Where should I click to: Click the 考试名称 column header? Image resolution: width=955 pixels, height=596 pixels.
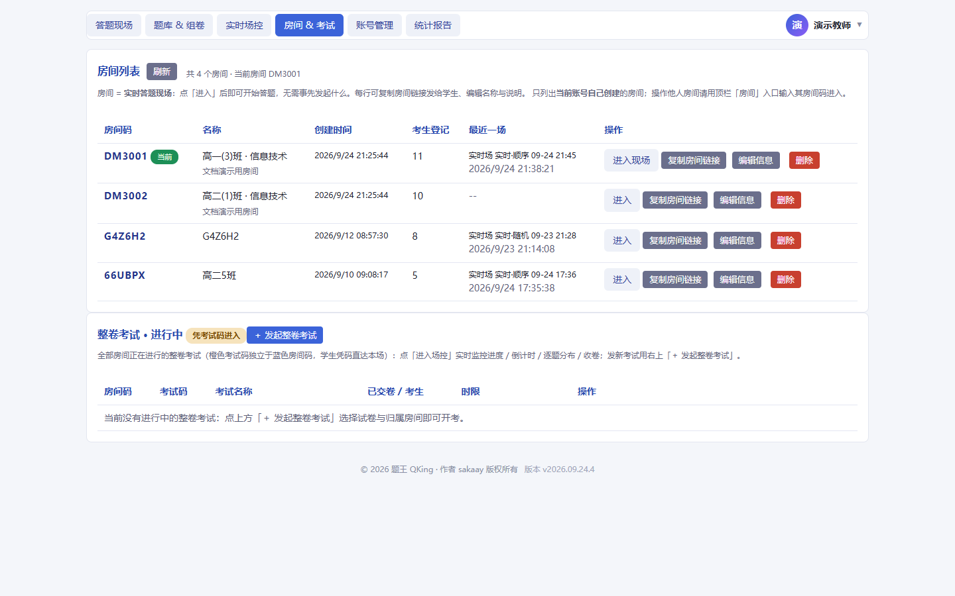tap(234, 391)
